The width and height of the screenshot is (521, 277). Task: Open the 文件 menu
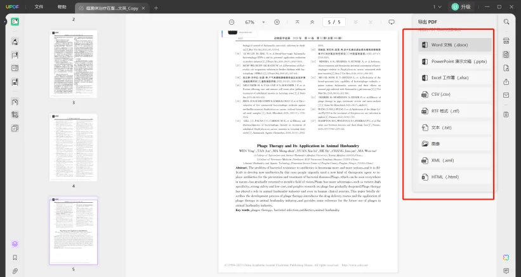pos(39,7)
